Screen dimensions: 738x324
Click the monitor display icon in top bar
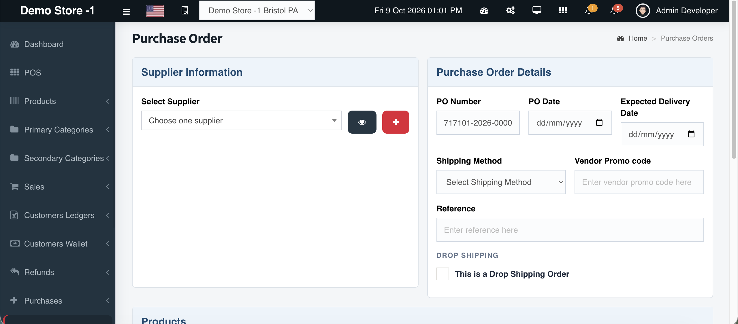tap(537, 10)
